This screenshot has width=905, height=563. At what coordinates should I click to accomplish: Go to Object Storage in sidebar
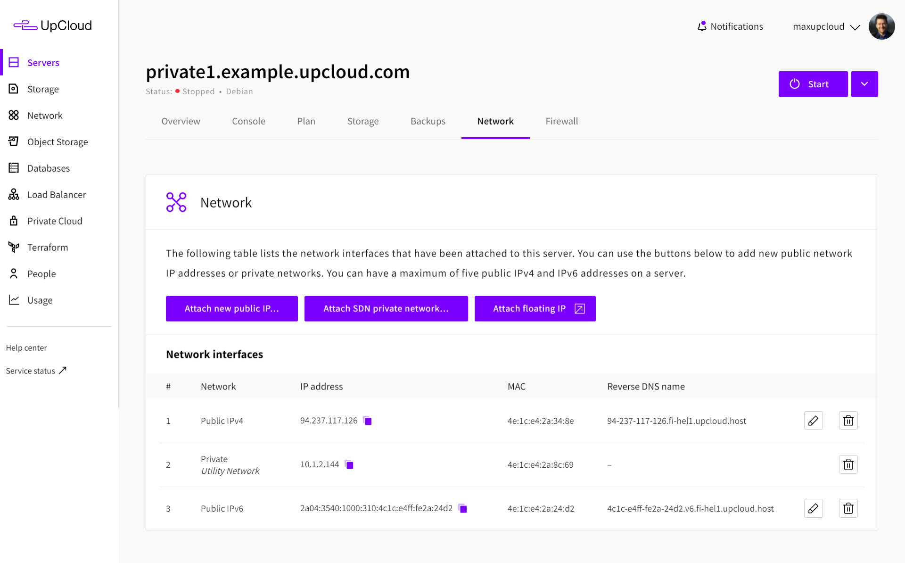pyautogui.click(x=58, y=142)
